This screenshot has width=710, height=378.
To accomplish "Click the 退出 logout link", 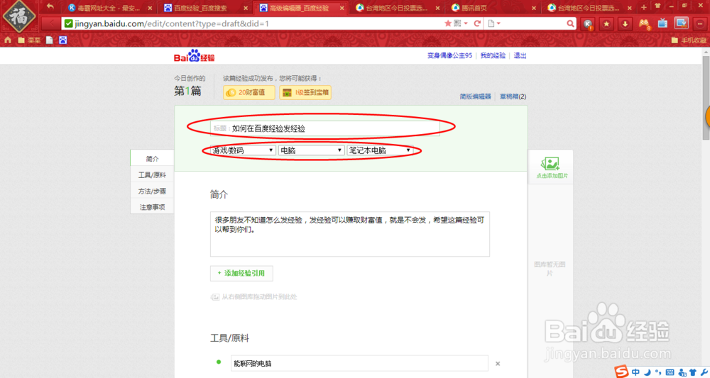I will point(520,55).
